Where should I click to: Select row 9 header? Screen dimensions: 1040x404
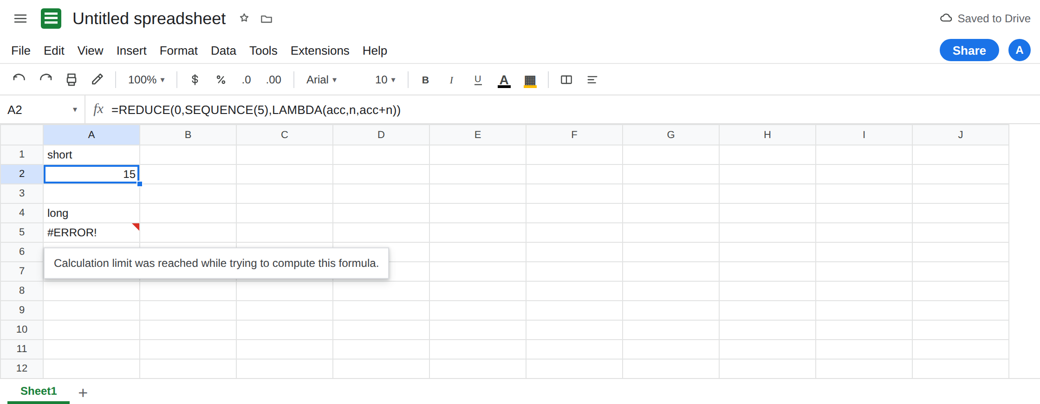22,310
